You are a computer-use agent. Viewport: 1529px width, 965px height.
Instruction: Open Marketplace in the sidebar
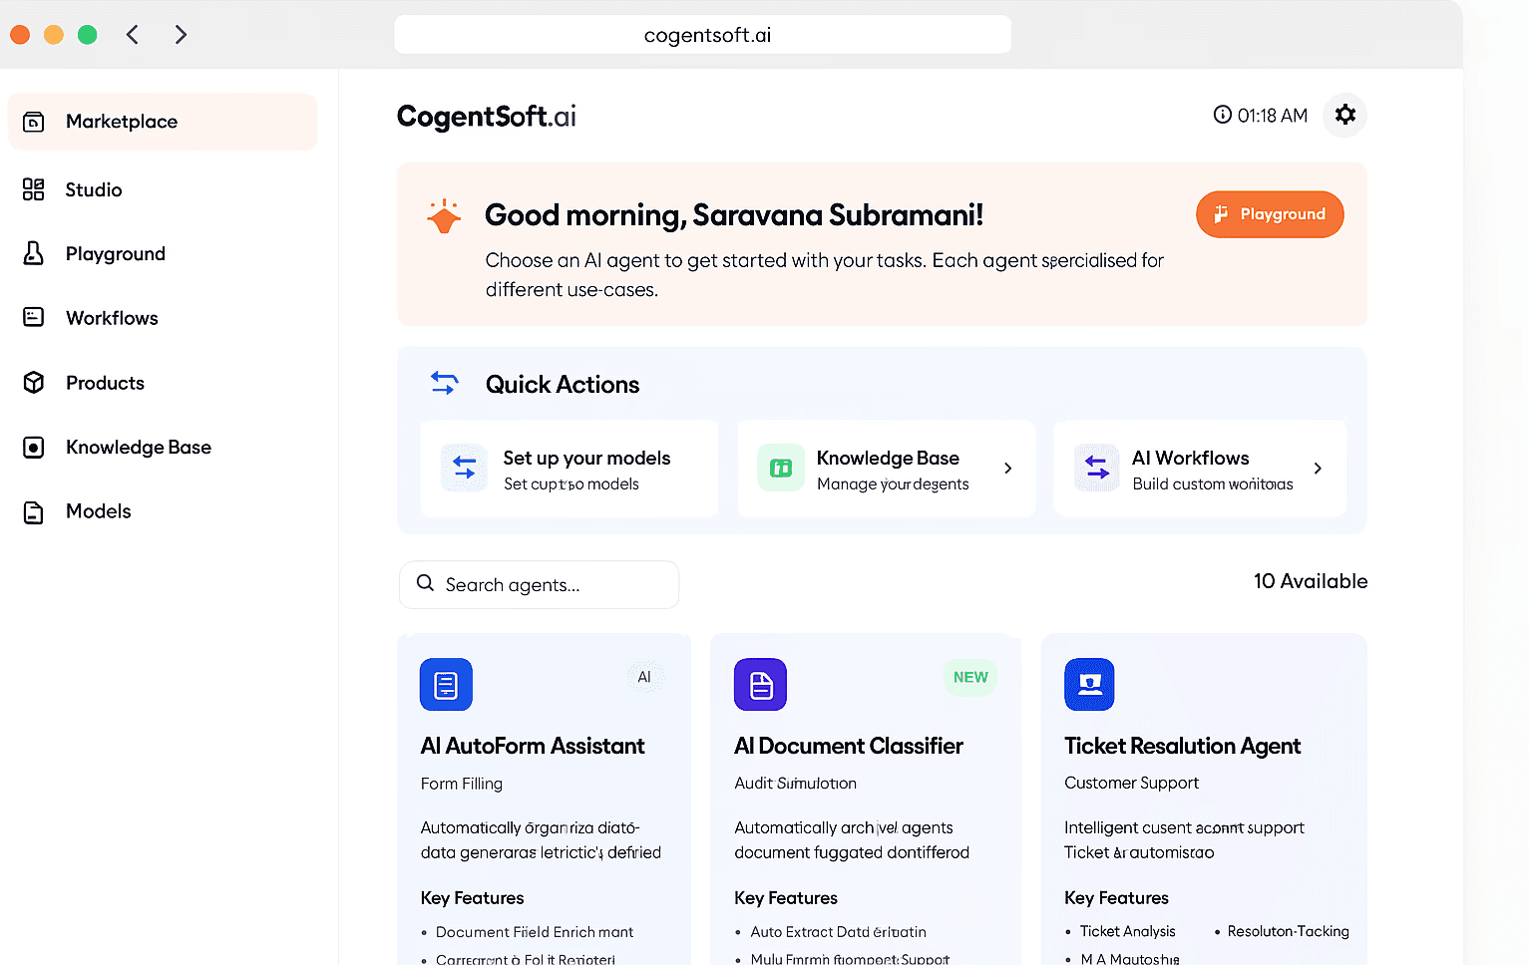coord(163,122)
